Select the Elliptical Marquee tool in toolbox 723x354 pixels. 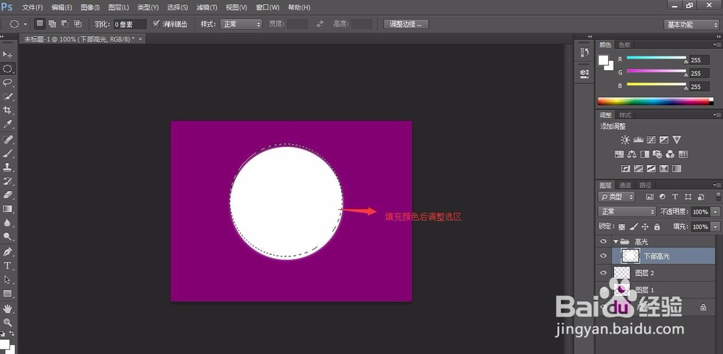click(7, 69)
